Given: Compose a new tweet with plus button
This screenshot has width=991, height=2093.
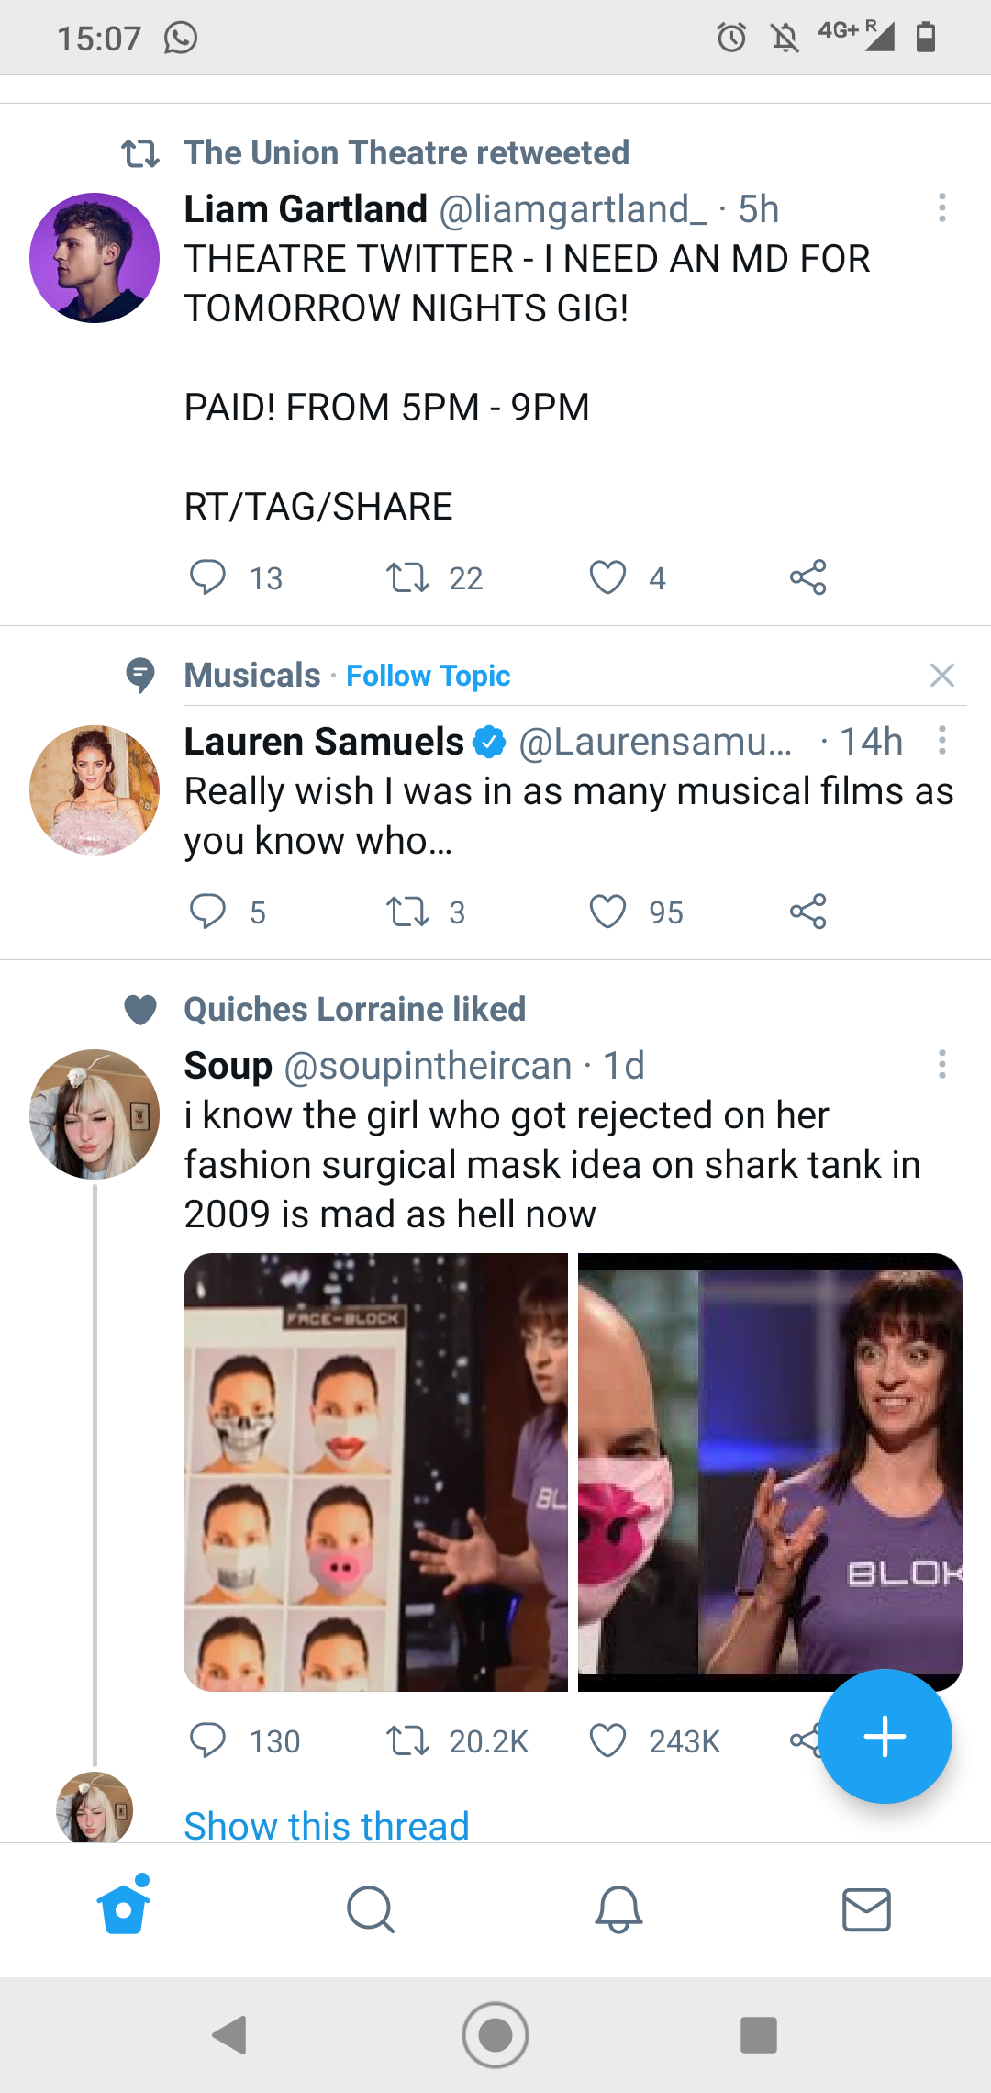Looking at the screenshot, I should (885, 1736).
